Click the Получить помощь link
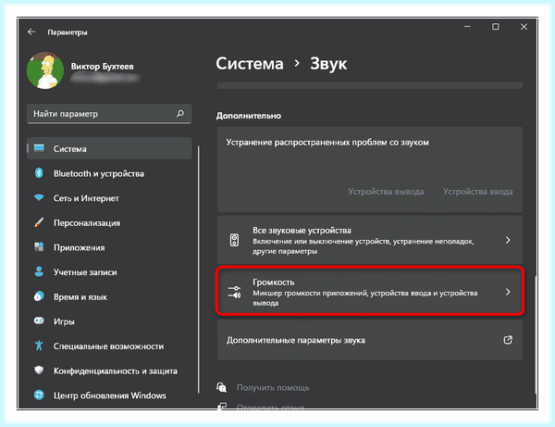 (x=273, y=388)
